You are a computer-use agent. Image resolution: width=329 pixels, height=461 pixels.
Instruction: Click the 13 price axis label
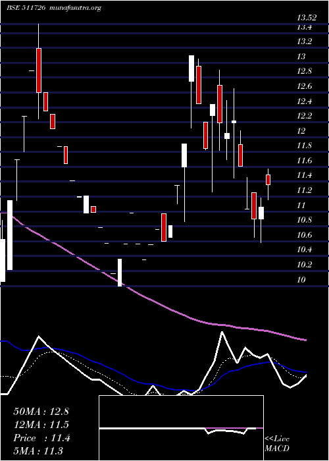(301, 57)
